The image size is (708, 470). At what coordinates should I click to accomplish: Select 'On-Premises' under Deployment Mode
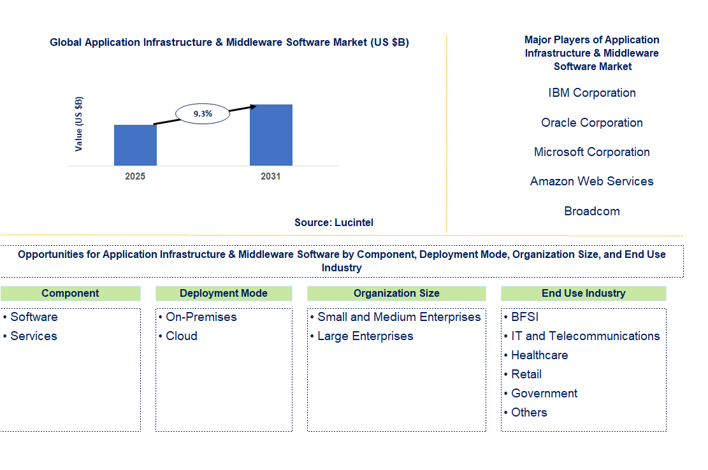point(201,317)
